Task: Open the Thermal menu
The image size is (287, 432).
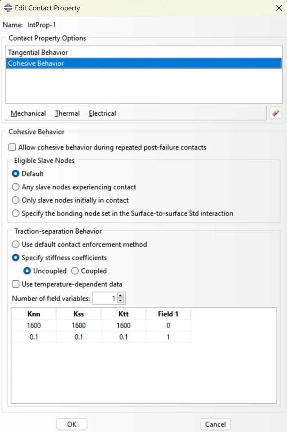Action: tap(67, 113)
